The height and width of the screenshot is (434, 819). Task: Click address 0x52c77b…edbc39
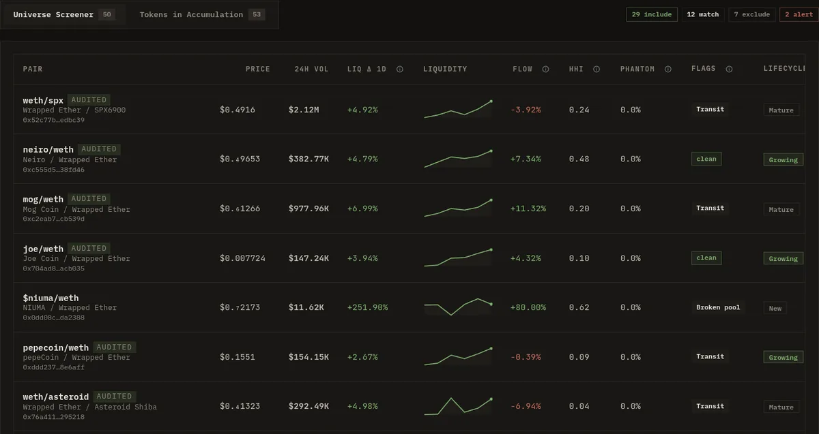click(x=54, y=120)
